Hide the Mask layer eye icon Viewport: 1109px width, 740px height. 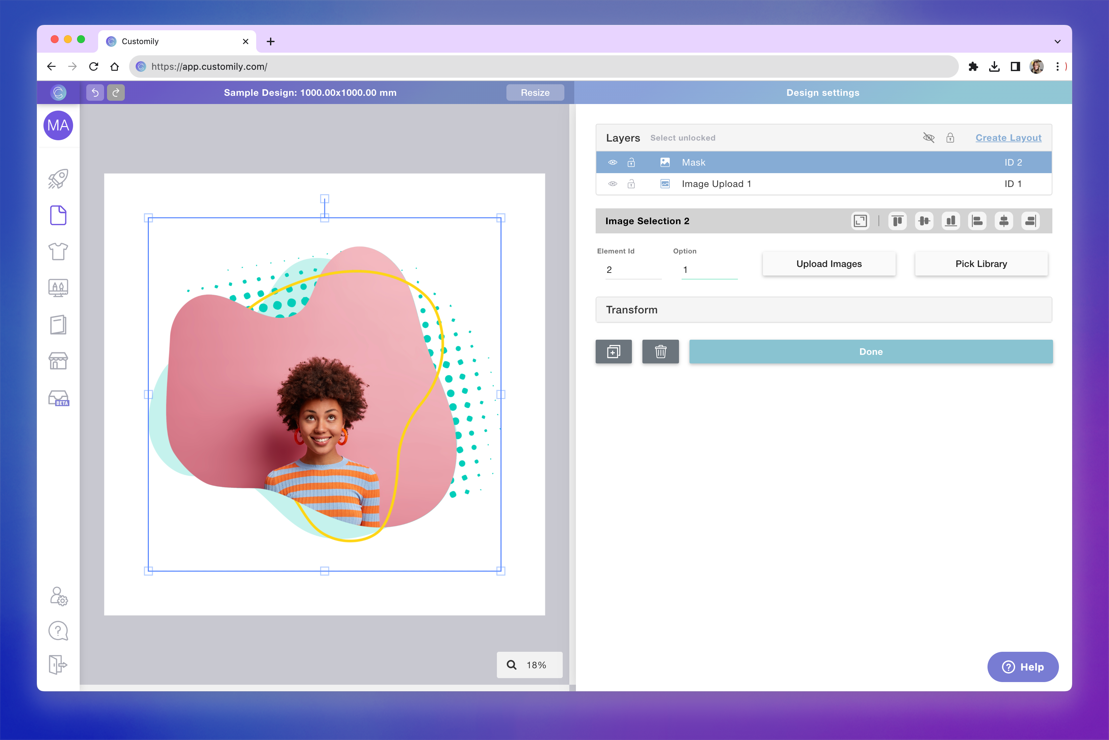pyautogui.click(x=612, y=162)
